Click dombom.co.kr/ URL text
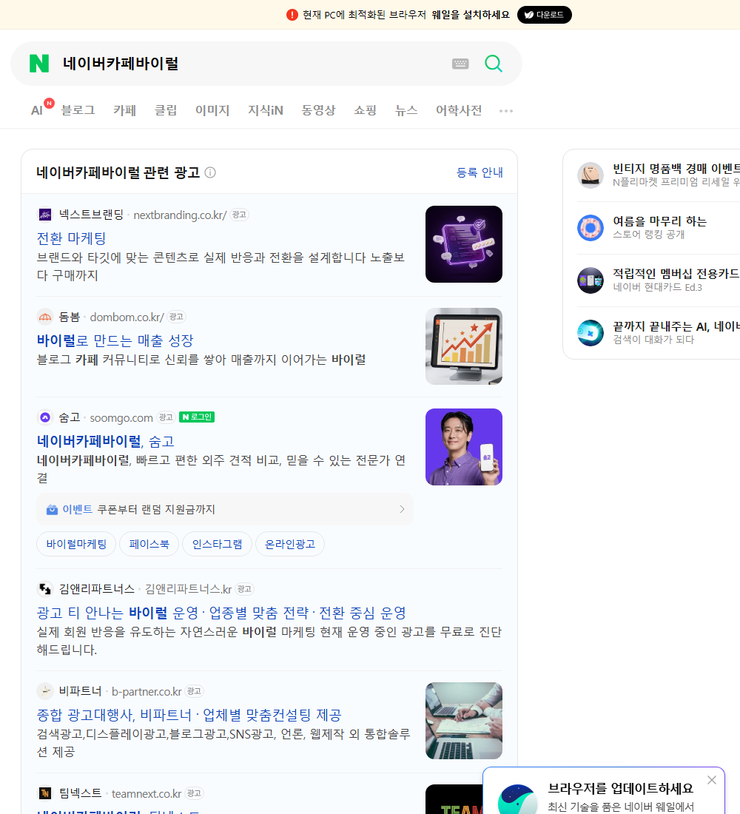The width and height of the screenshot is (740, 814). pyautogui.click(x=127, y=317)
